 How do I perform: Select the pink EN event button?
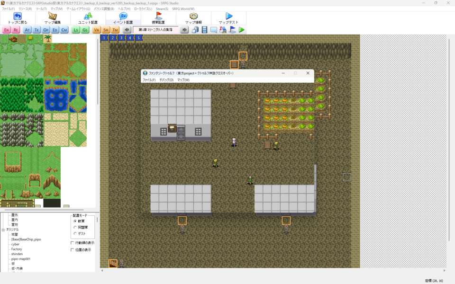[7, 30]
